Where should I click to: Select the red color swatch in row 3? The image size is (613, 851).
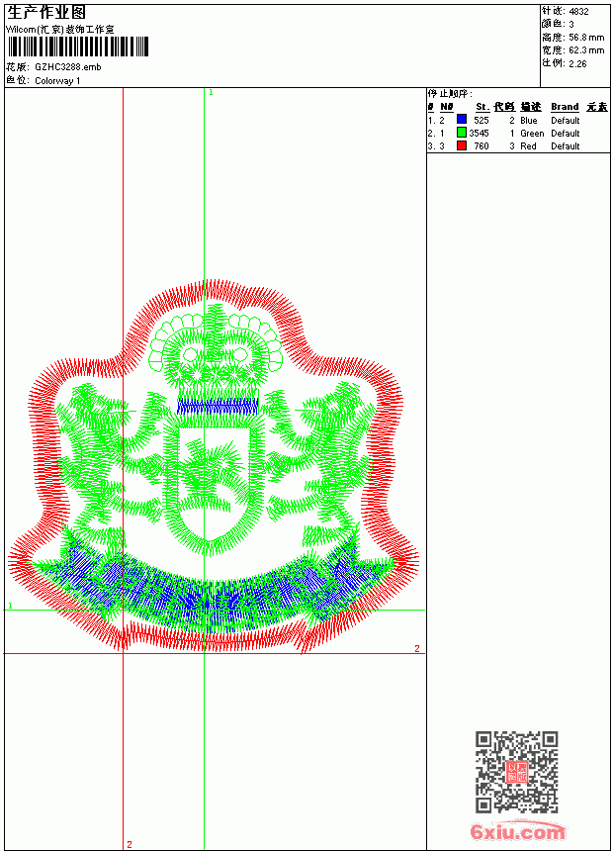462,145
